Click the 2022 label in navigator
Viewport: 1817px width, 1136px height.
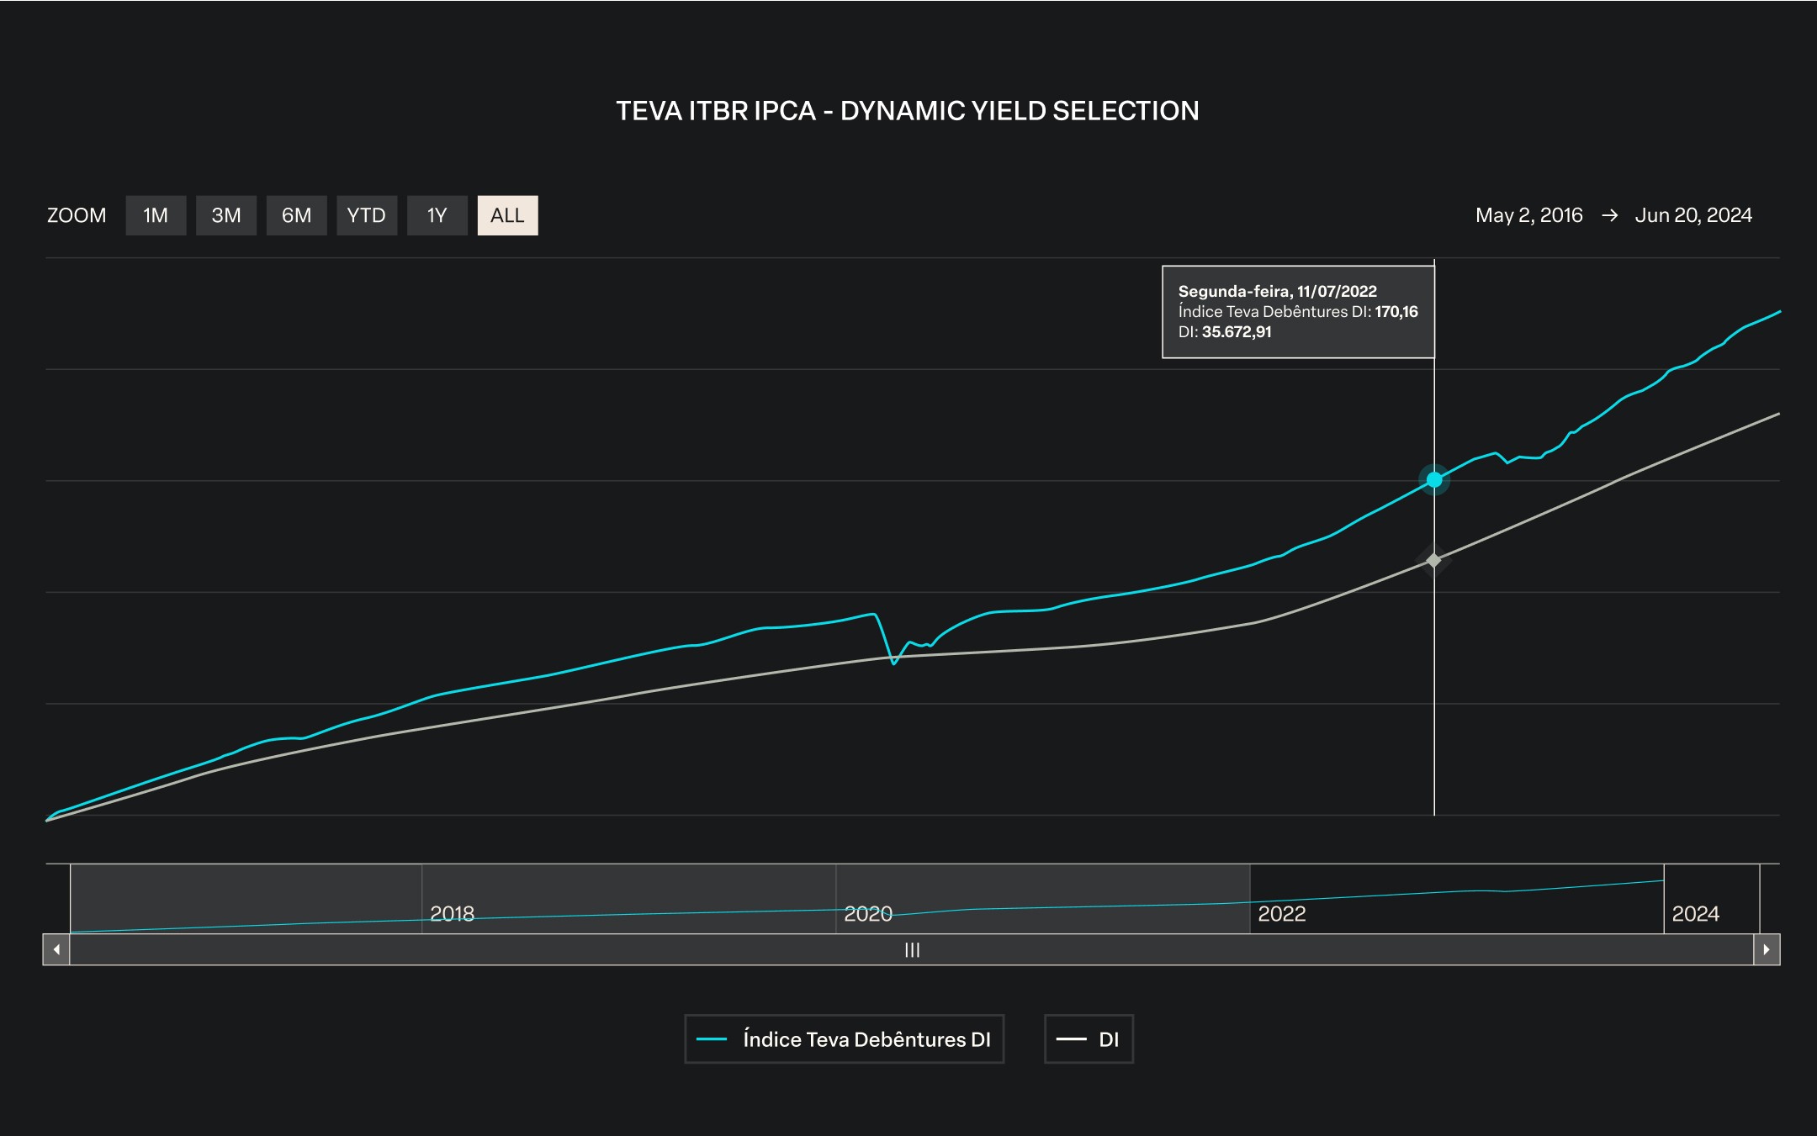(x=1281, y=913)
